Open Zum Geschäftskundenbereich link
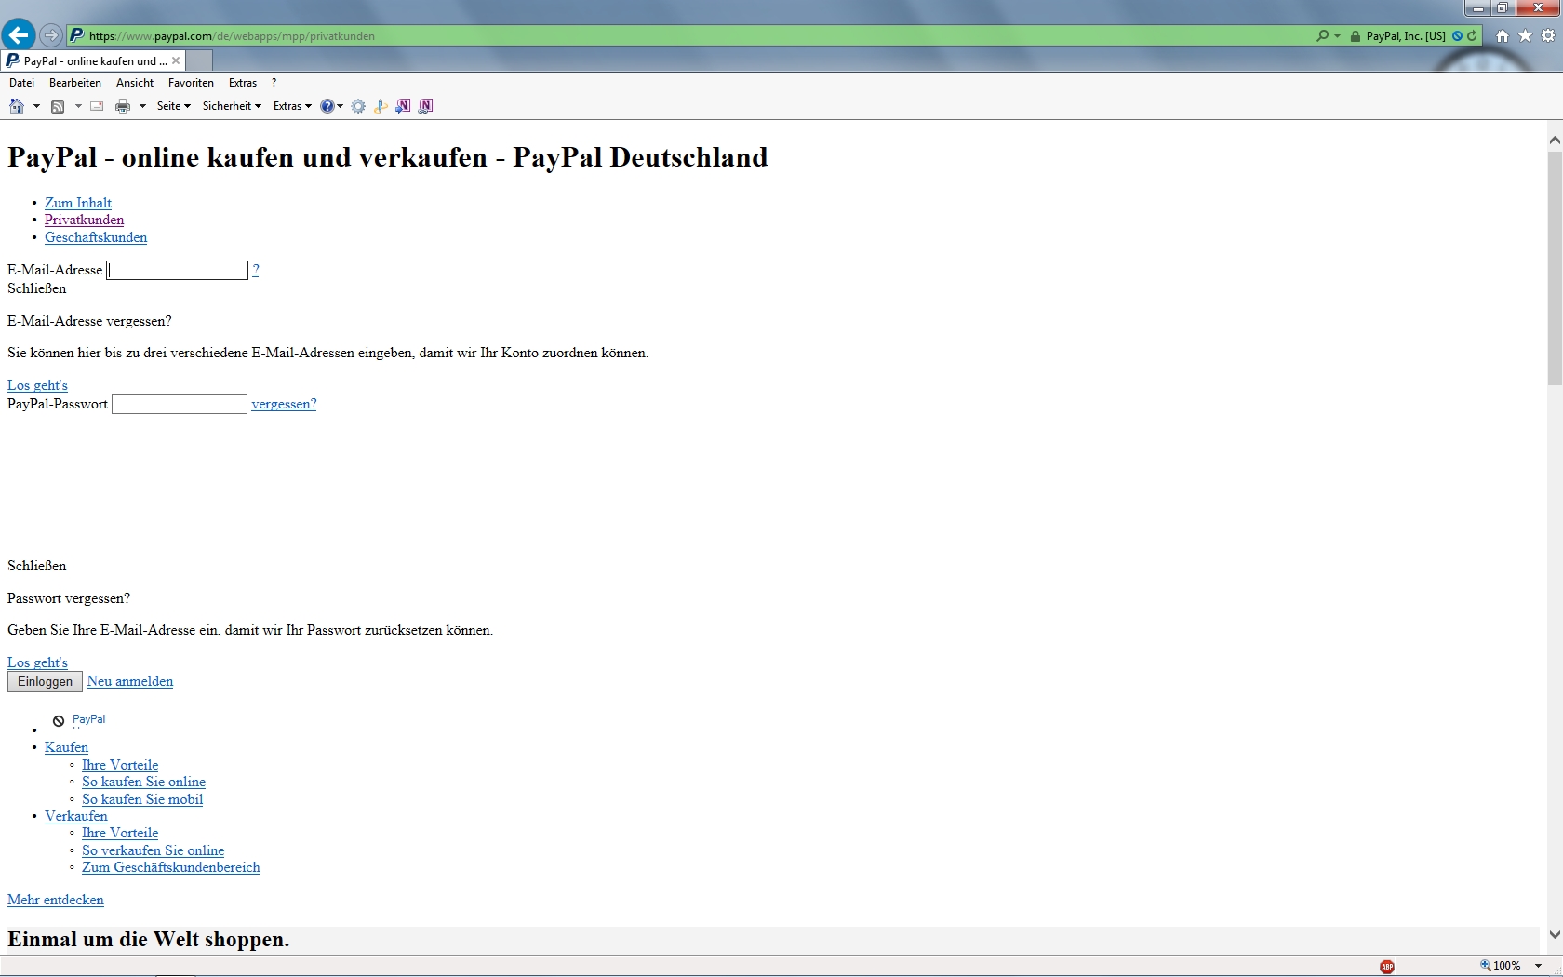 171,867
